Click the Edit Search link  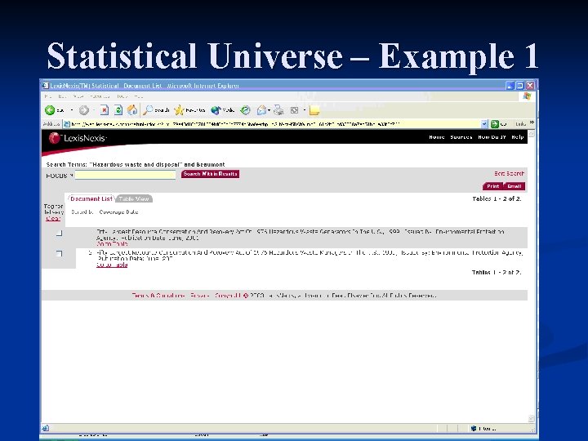509,173
